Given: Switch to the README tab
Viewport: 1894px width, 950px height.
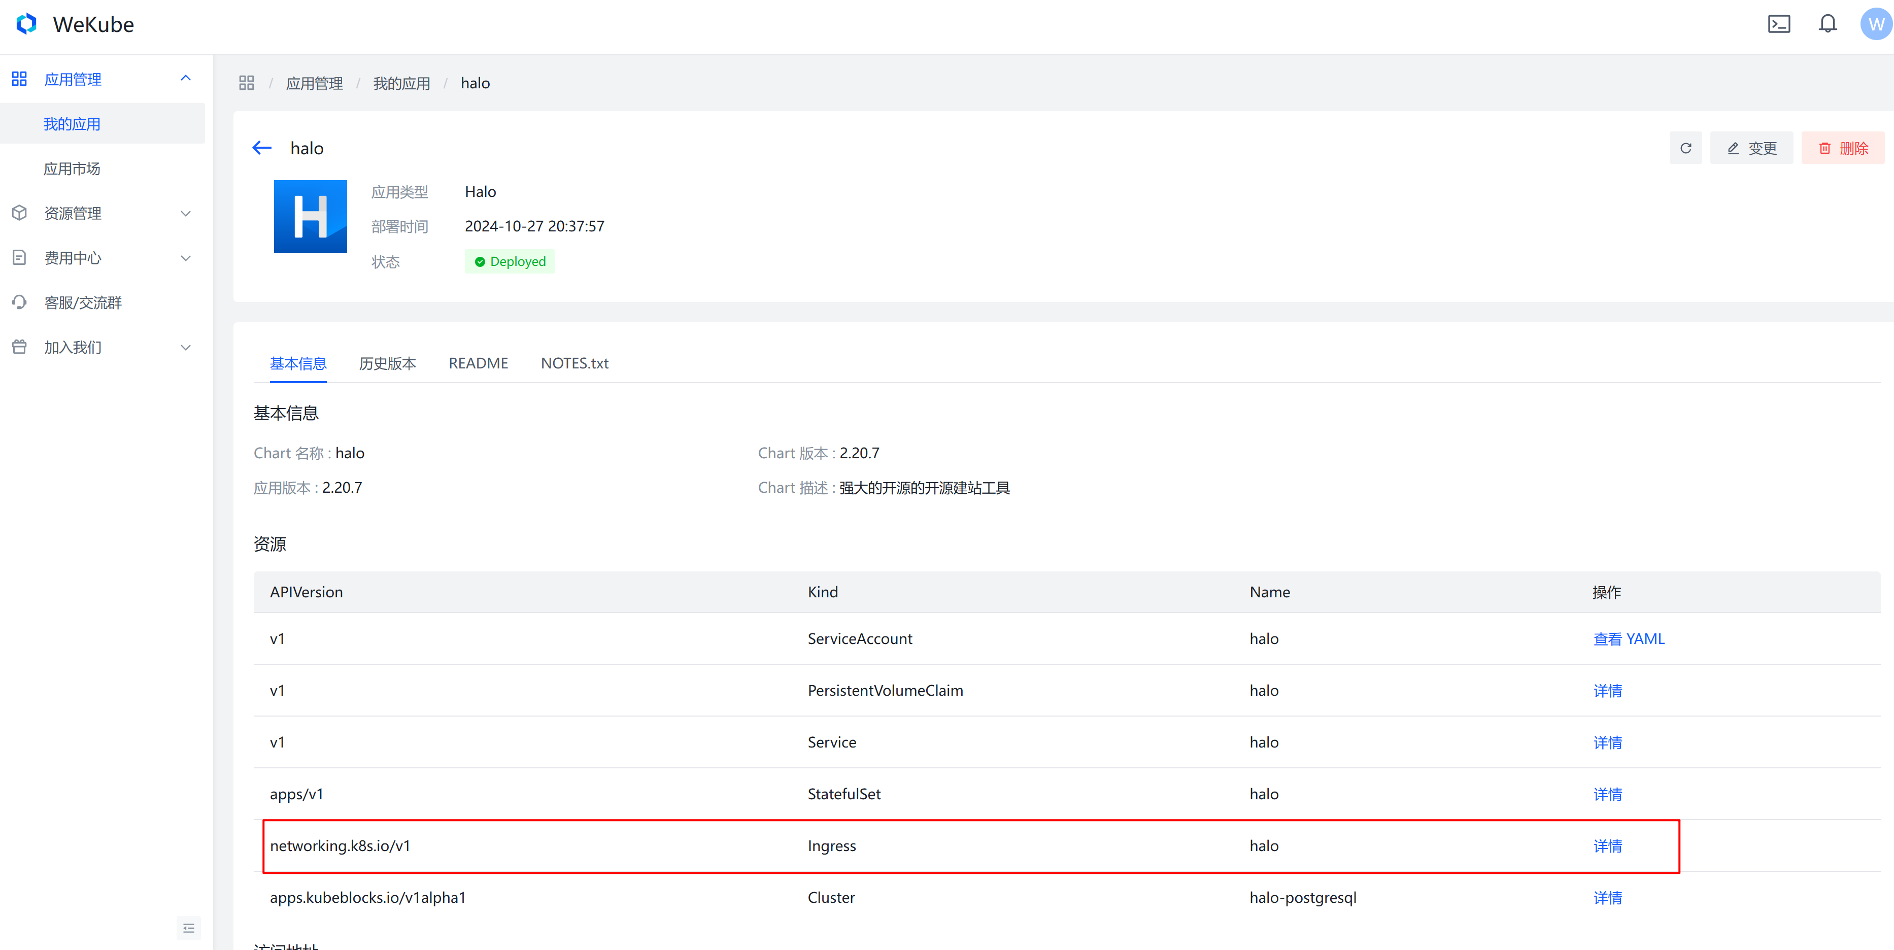Looking at the screenshot, I should (x=478, y=363).
